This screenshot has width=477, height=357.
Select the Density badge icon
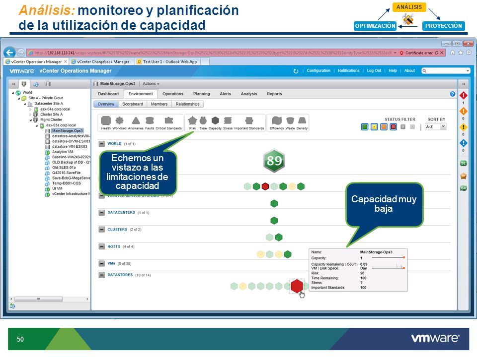click(x=302, y=120)
